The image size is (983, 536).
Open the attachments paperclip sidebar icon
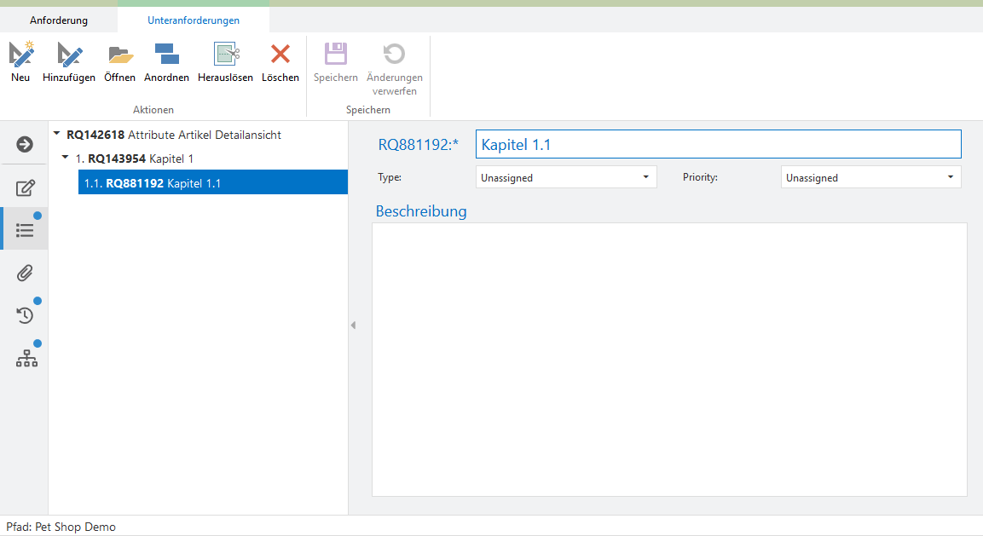coord(25,273)
